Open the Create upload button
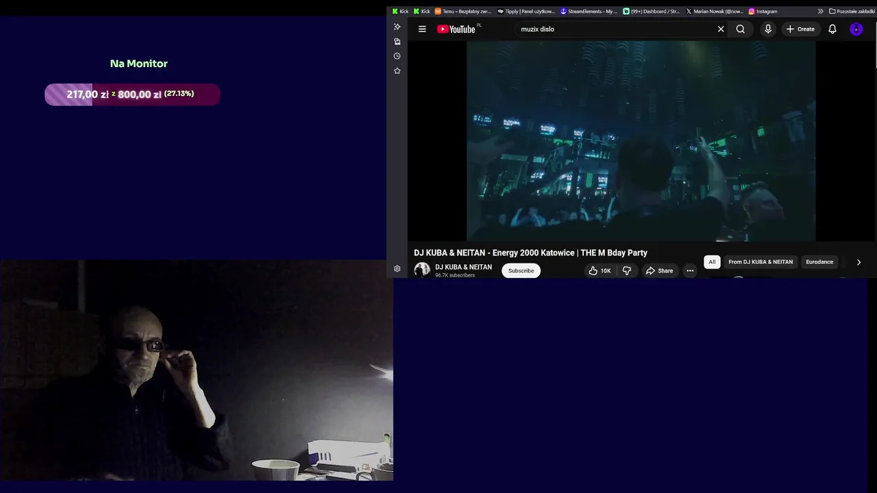The height and width of the screenshot is (493, 877). (801, 29)
